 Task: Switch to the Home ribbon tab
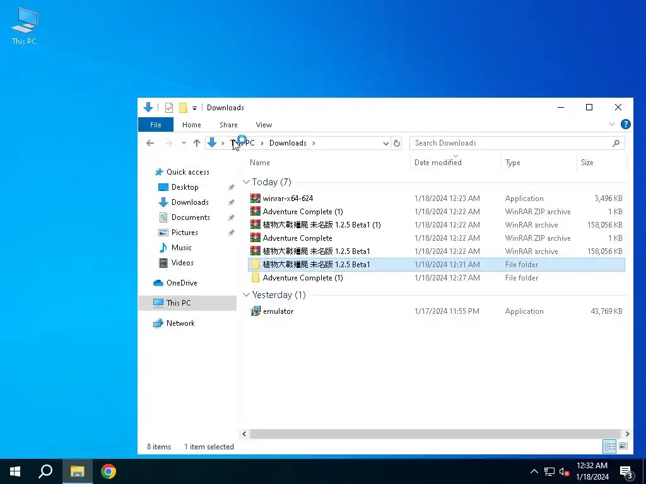pyautogui.click(x=192, y=125)
